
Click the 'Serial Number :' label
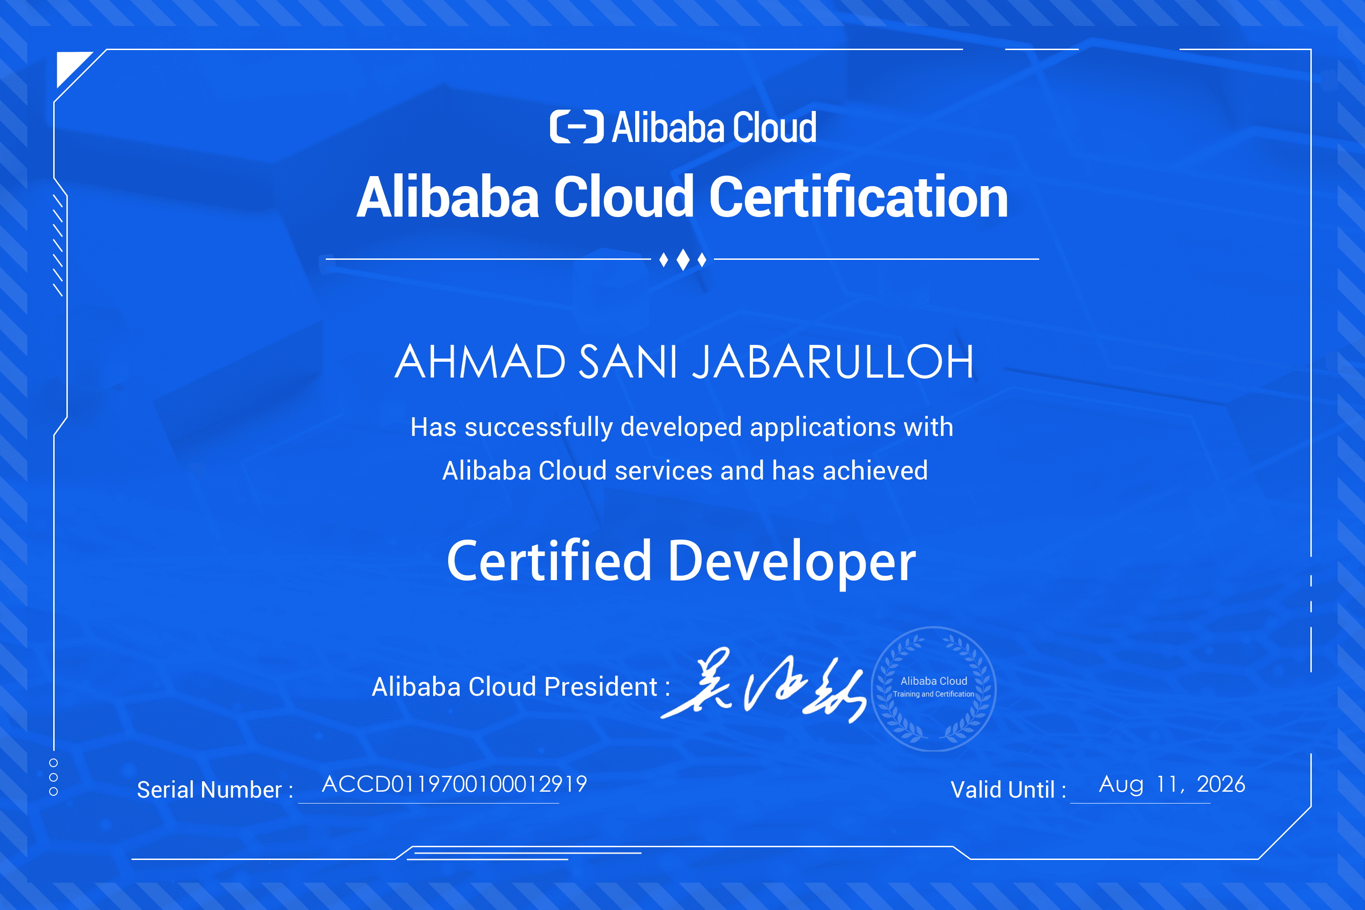coord(215,790)
